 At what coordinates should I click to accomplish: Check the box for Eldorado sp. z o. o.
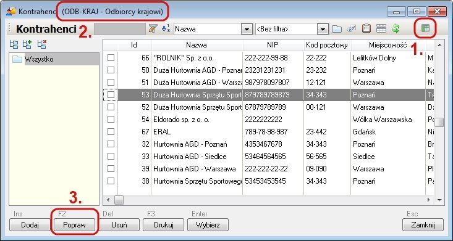pyautogui.click(x=111, y=120)
